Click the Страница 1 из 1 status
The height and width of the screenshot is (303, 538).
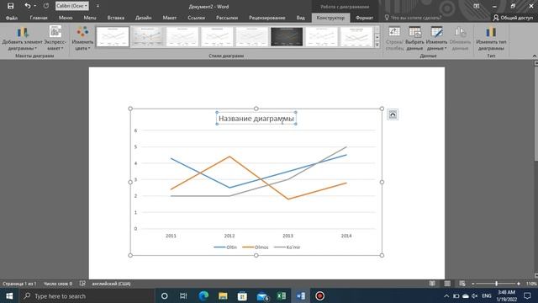(19, 284)
